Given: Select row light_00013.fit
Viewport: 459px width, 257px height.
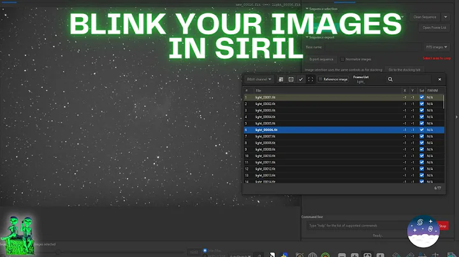Looking at the screenshot, I should pyautogui.click(x=344, y=175).
